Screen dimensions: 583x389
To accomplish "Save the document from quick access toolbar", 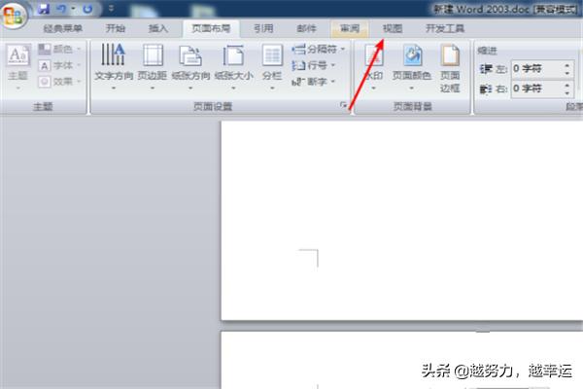I will [x=44, y=9].
